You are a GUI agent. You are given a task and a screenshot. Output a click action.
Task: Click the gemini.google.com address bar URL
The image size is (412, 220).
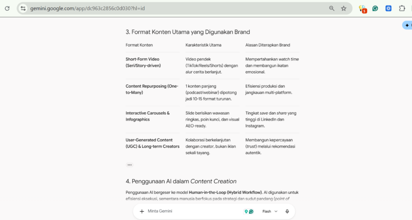(88, 8)
